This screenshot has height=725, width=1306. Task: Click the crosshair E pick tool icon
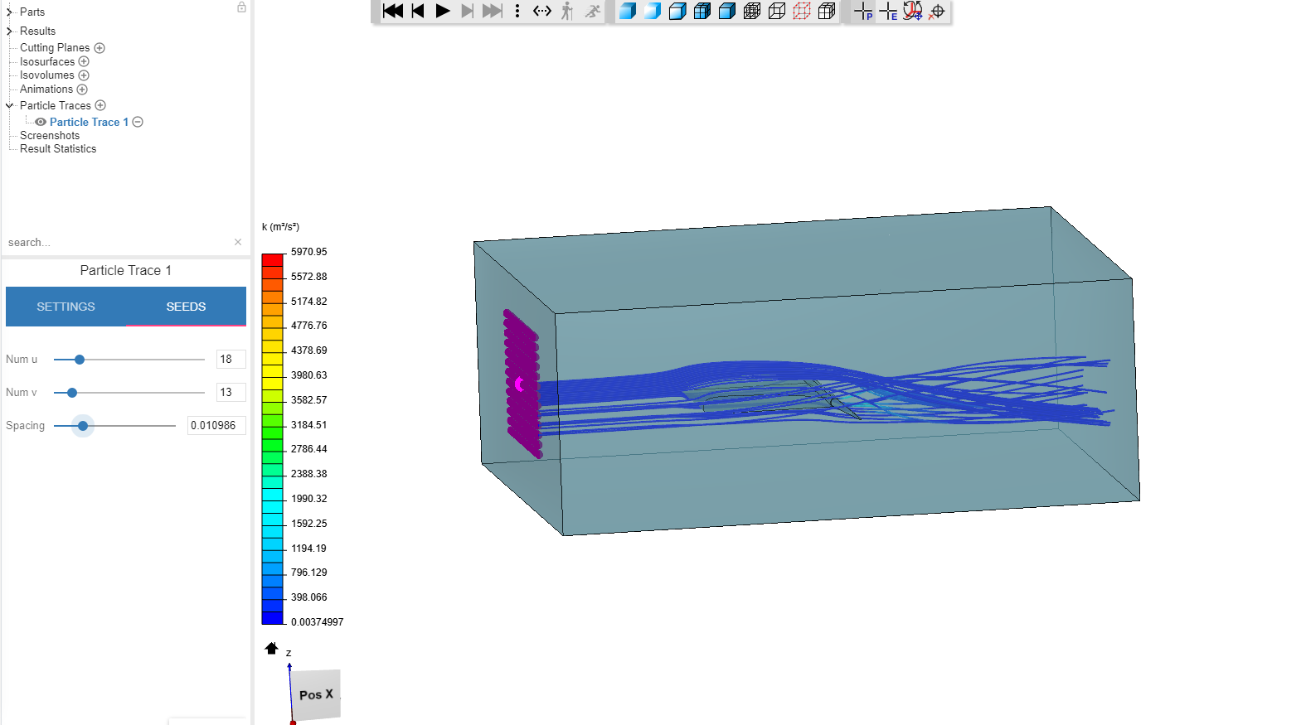coord(888,11)
